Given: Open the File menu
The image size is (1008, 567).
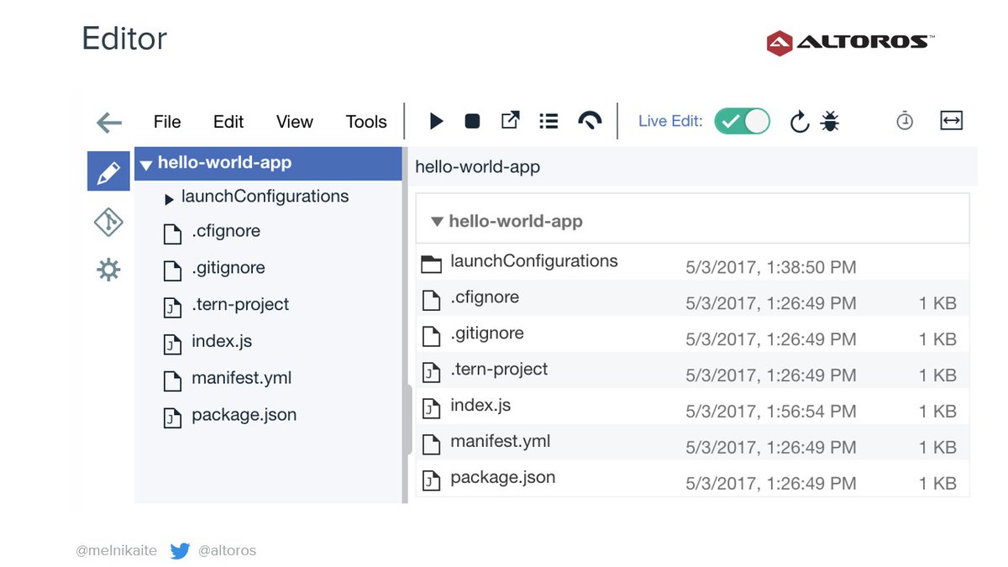Looking at the screenshot, I should (x=167, y=122).
